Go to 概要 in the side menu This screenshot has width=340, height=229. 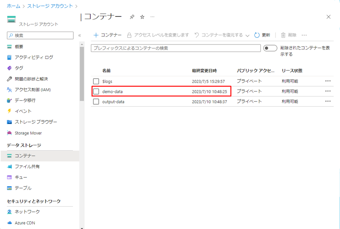point(19,47)
